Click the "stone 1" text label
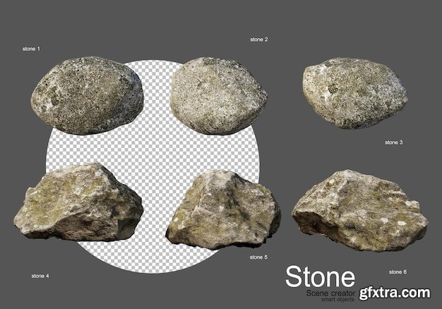Image resolution: width=442 pixels, height=309 pixels. coord(32,49)
